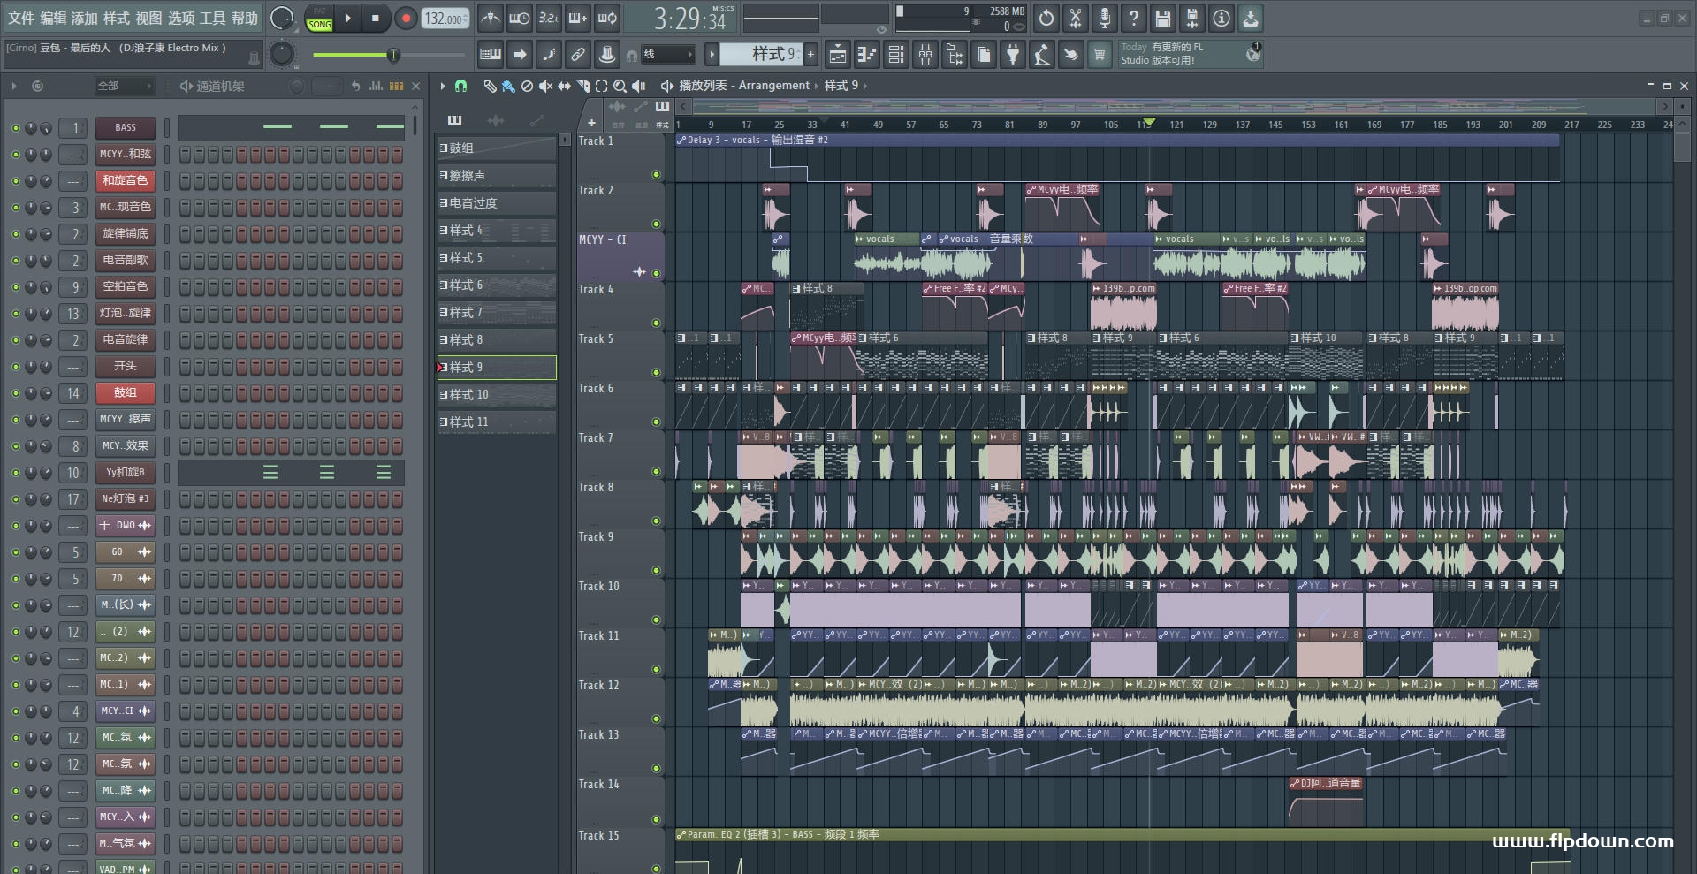Viewport: 1697px width, 874px height.
Task: Select the playlist mute tool
Action: coord(546,86)
